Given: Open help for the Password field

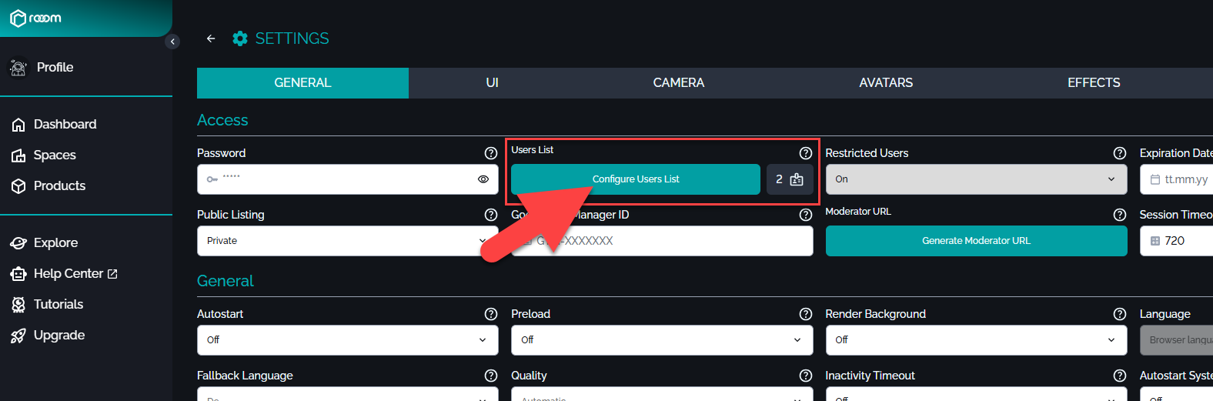Looking at the screenshot, I should (491, 153).
